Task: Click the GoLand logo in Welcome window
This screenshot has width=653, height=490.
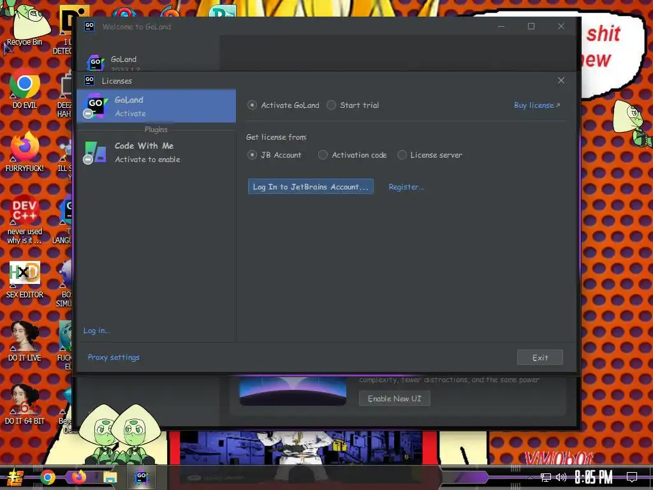Action: (x=96, y=63)
